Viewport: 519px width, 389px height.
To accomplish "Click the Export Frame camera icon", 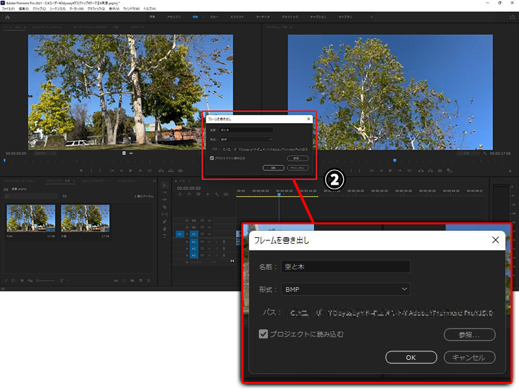I will [x=441, y=171].
